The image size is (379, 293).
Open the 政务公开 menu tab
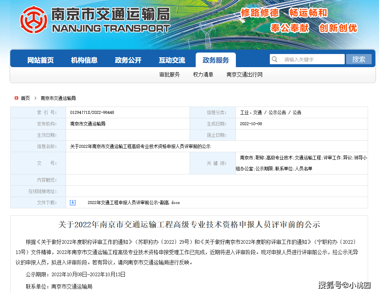coord(128,60)
